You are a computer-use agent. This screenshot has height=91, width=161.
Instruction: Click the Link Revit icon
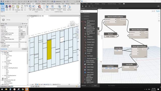point(7,8)
